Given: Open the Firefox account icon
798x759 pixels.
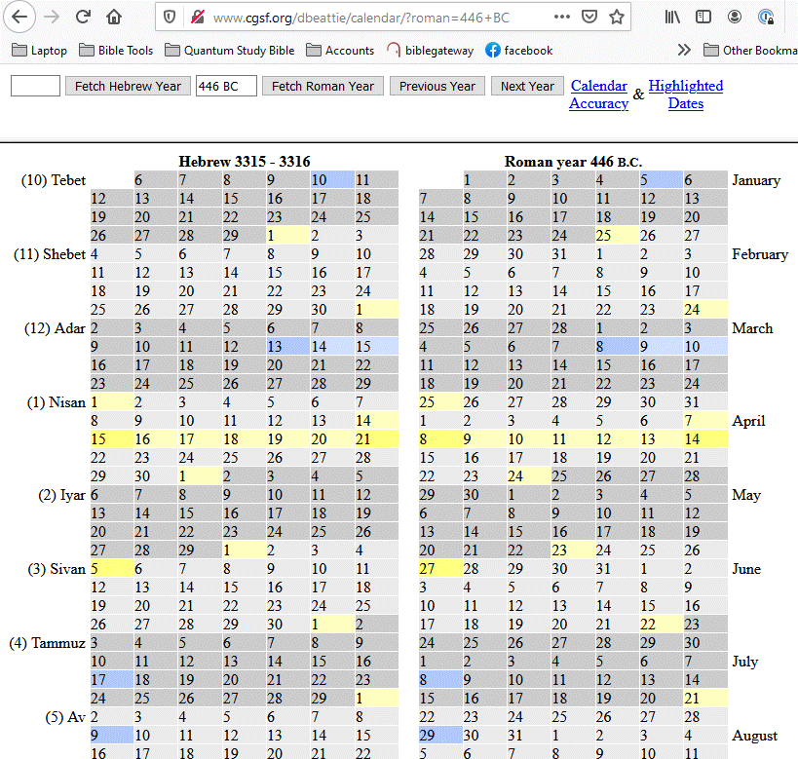Looking at the screenshot, I should (x=735, y=17).
